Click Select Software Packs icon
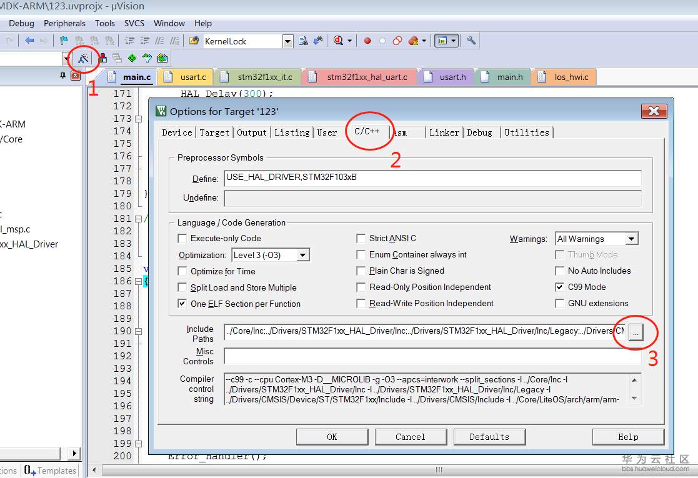The width and height of the screenshot is (698, 478). tap(147, 58)
